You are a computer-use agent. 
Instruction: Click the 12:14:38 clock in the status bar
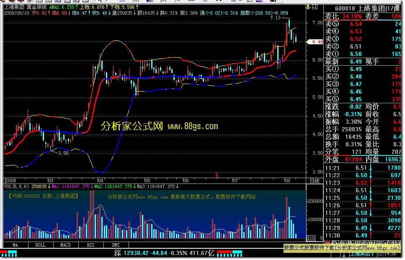tap(387, 254)
